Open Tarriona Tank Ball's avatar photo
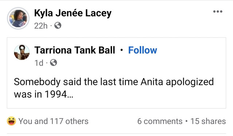The image size is (233, 136). (x=22, y=52)
